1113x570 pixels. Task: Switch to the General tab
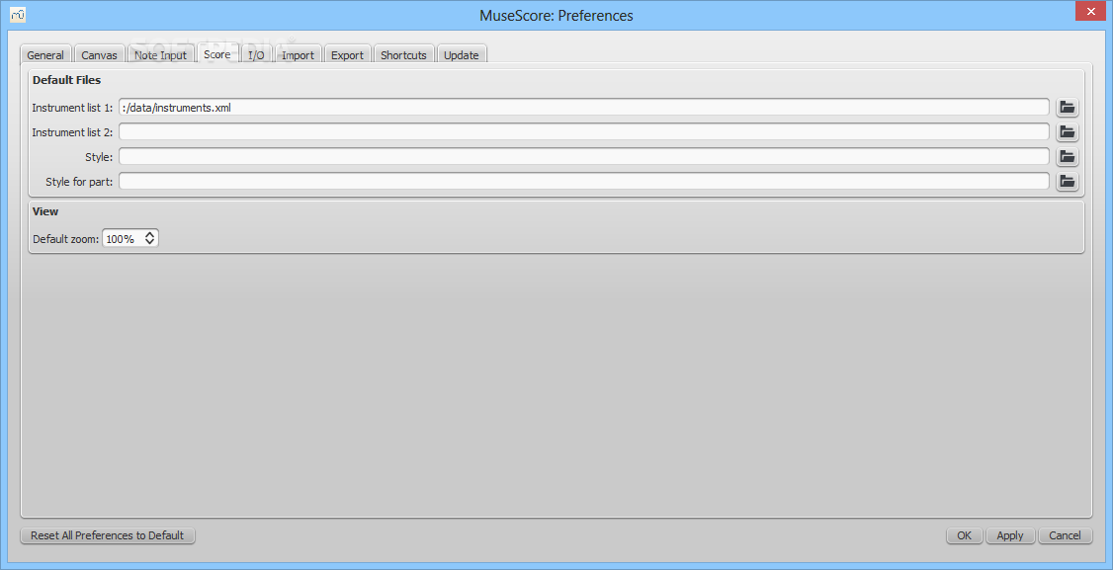click(x=45, y=54)
